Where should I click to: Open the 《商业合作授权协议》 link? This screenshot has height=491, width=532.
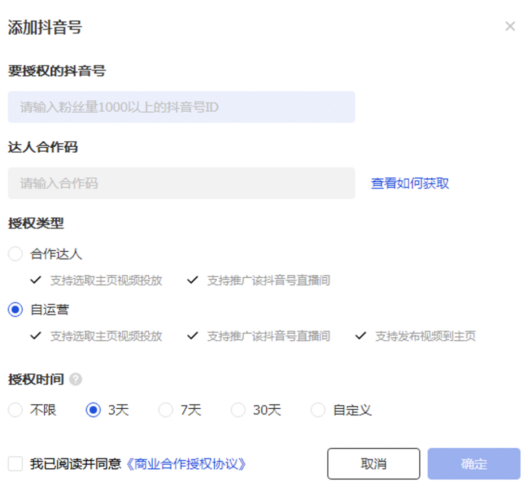(186, 464)
